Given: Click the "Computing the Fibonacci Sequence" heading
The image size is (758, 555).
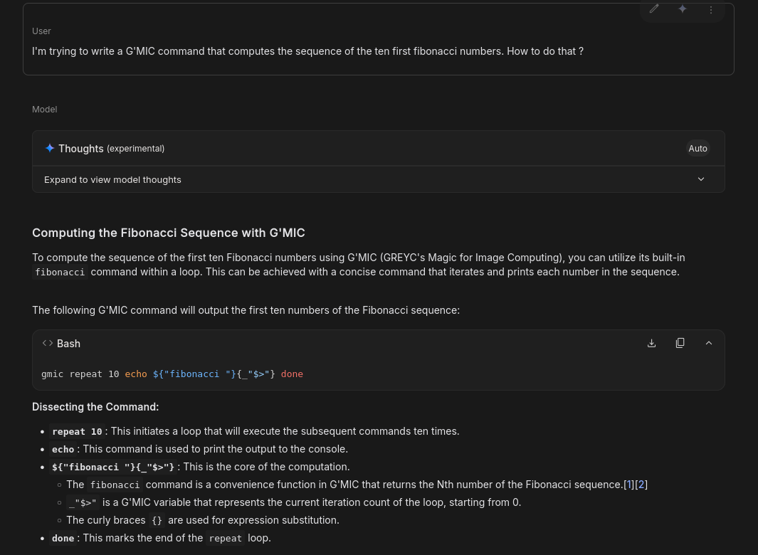Looking at the screenshot, I should point(168,233).
